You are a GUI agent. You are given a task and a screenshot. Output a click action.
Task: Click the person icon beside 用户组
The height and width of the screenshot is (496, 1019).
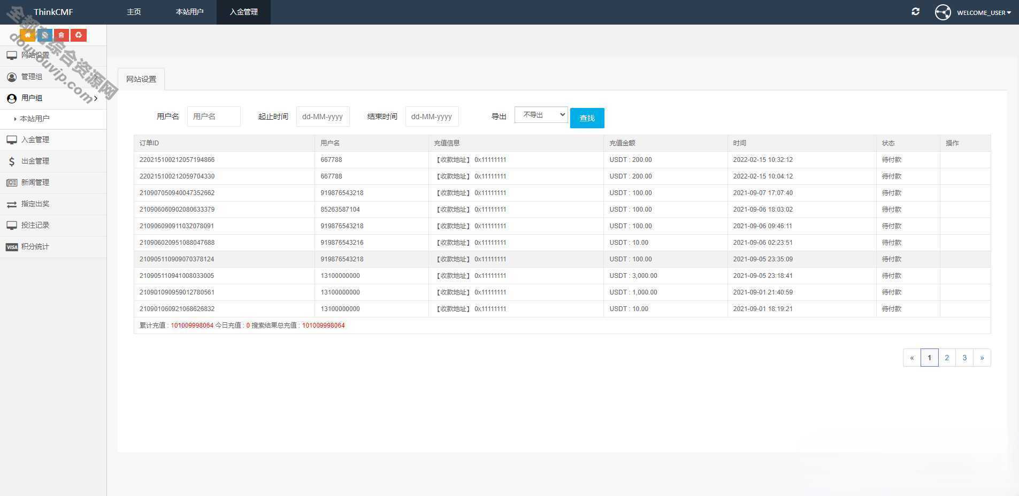tap(12, 98)
